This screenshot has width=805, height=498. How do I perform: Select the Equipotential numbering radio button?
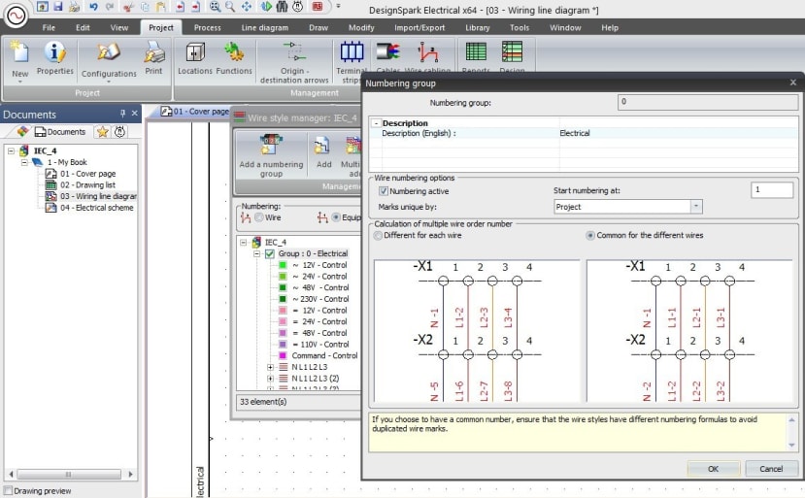(336, 217)
